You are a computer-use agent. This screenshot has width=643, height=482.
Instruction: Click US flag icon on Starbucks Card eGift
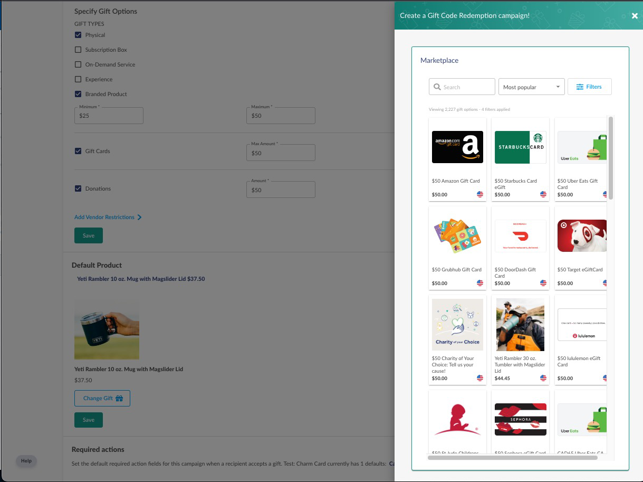(543, 194)
